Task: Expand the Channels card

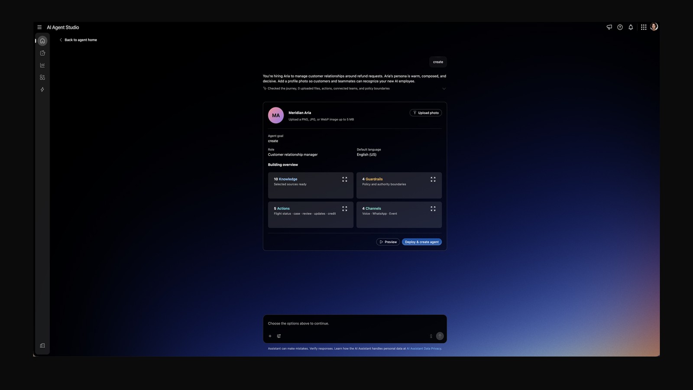Action: 433,209
